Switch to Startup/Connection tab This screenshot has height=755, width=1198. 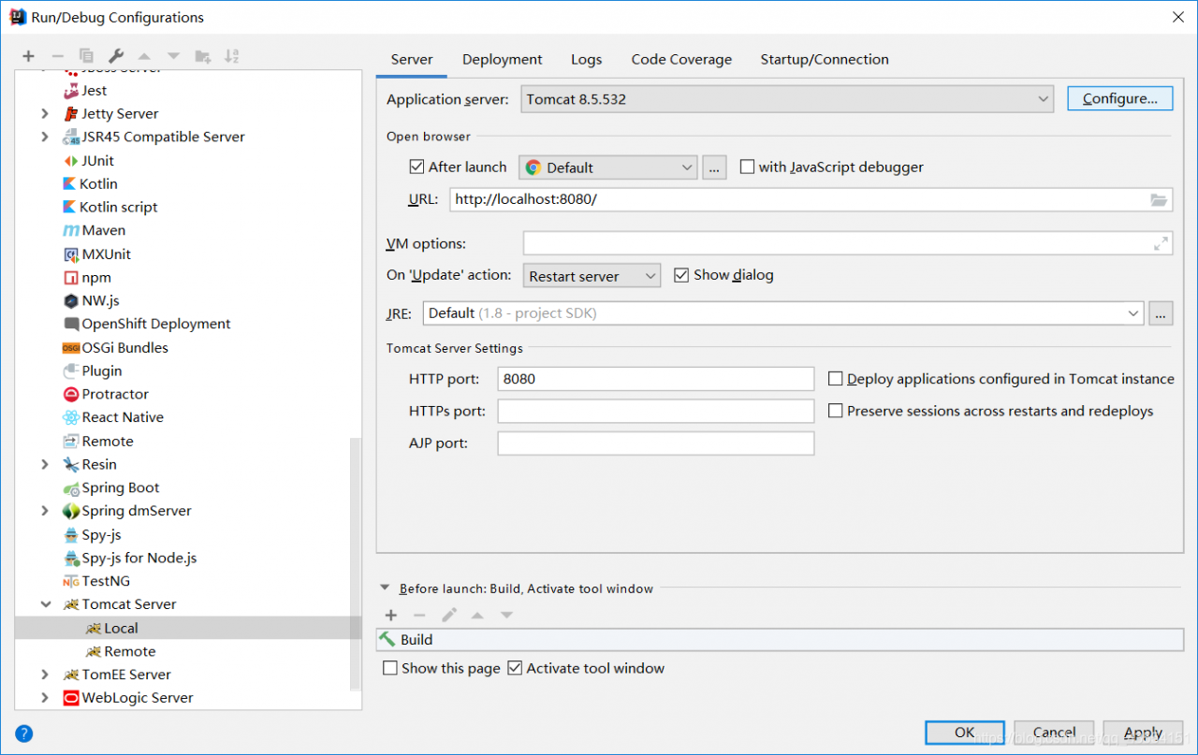825,59
